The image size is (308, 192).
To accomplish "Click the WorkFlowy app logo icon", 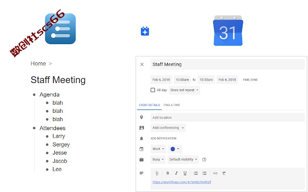I will (x=60, y=29).
